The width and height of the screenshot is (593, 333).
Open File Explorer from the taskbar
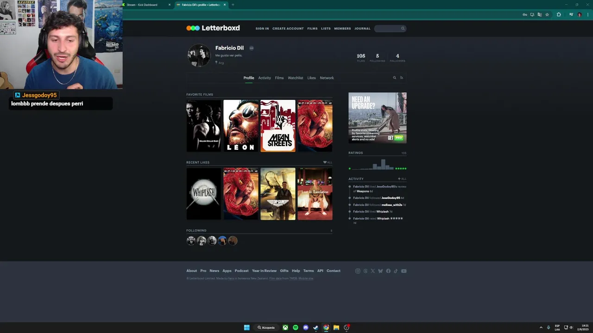336,327
